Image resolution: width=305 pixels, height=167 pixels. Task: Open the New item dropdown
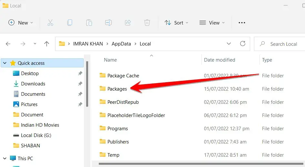pos(21,23)
